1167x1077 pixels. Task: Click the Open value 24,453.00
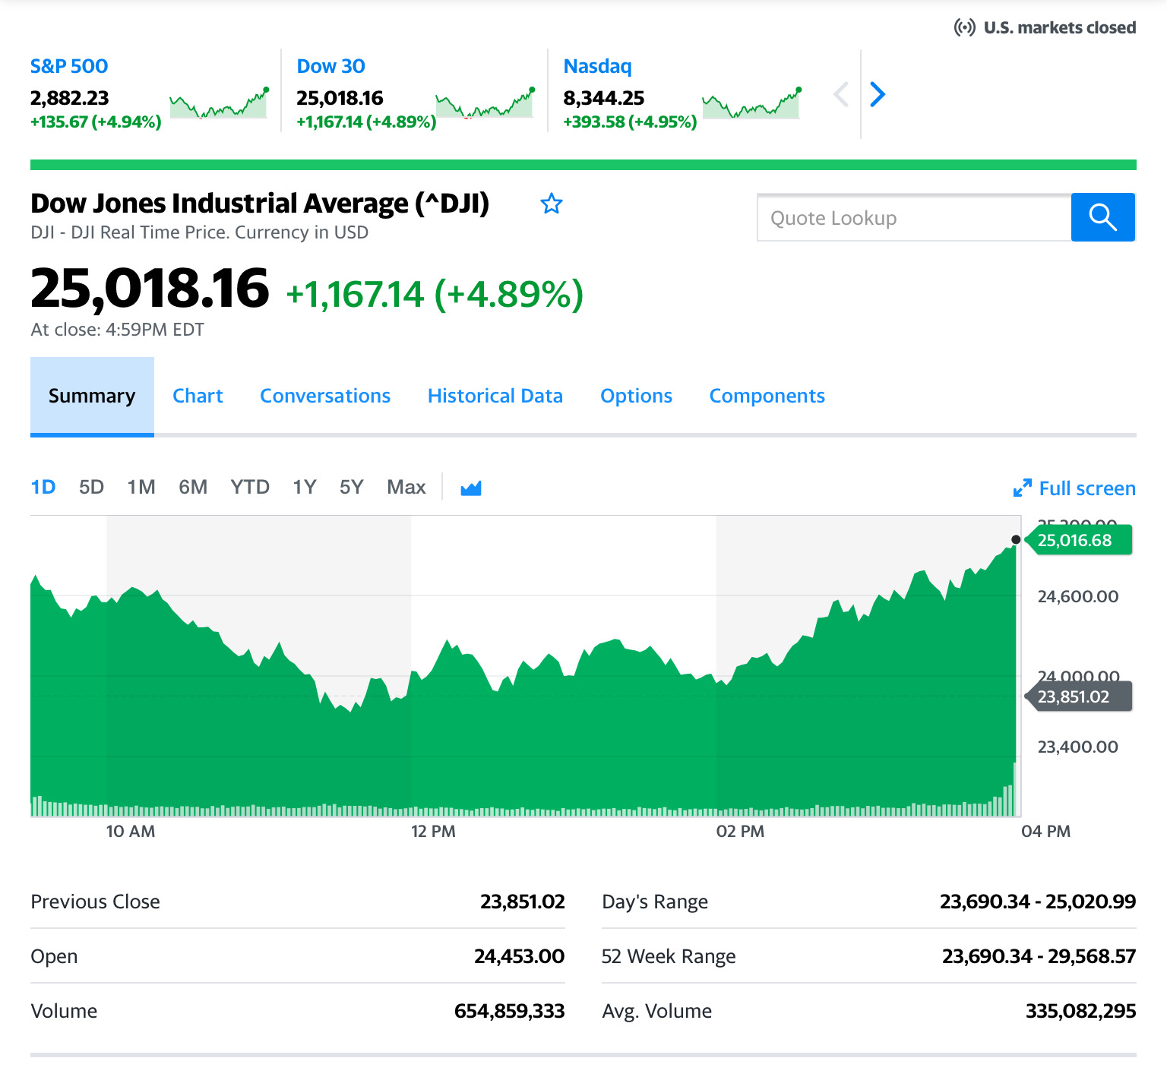(520, 956)
